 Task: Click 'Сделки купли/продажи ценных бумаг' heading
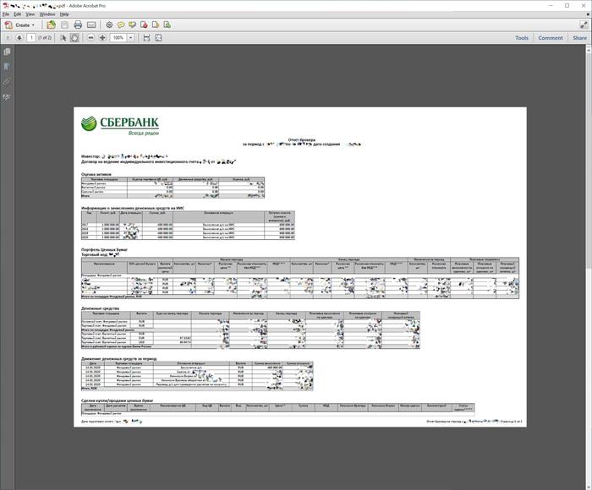118,400
